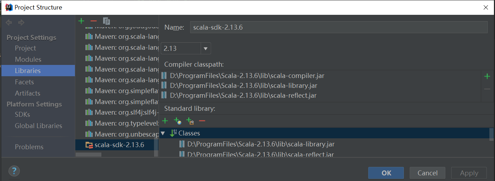Click the library list horizontal scrollbar
Screen dimensions: 495x181
89,154
